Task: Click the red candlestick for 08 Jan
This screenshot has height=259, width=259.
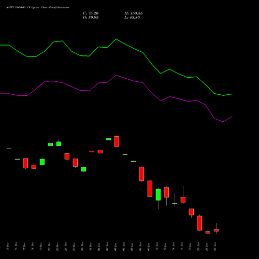Action: click(x=141, y=174)
